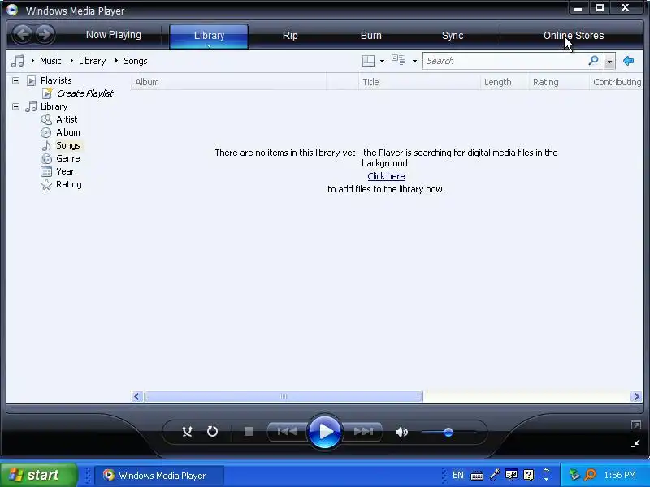This screenshot has width=650, height=487.
Task: Click the Library breadcrumb
Action: pyautogui.click(x=92, y=61)
